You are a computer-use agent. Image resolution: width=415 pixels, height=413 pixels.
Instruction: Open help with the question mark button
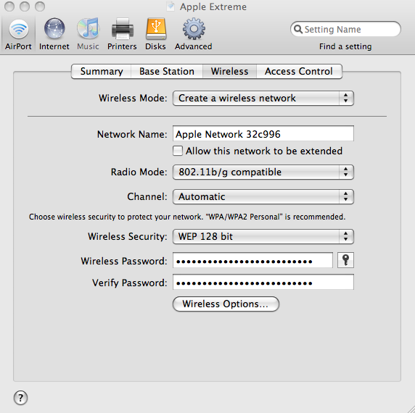[20, 398]
